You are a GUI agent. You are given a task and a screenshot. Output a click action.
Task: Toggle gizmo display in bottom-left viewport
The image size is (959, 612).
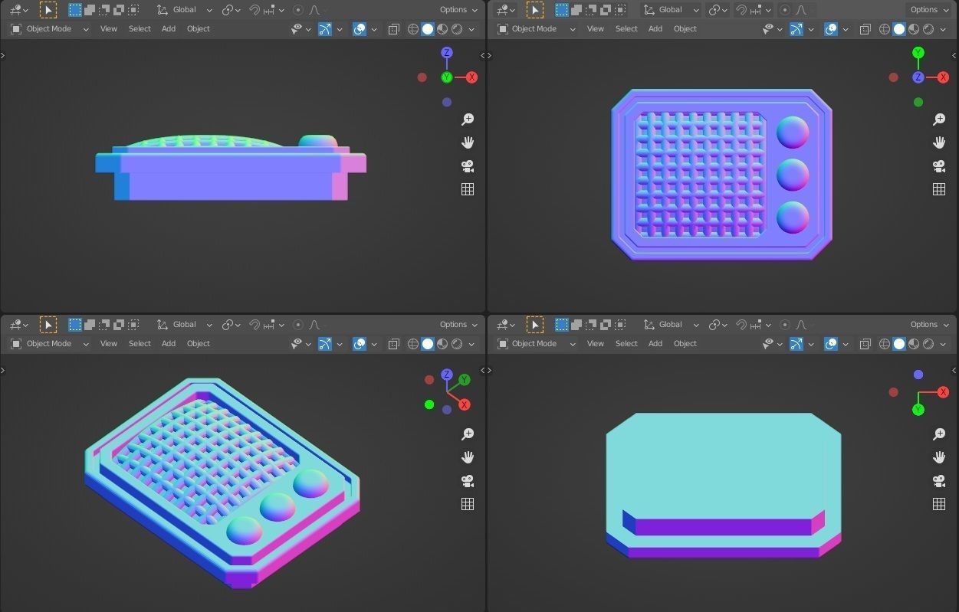pos(325,344)
